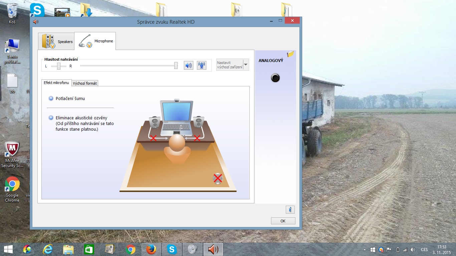Screen dimensions: 456x256
Task: Open Internet Explorer from the taskbar
Action: click(48, 249)
